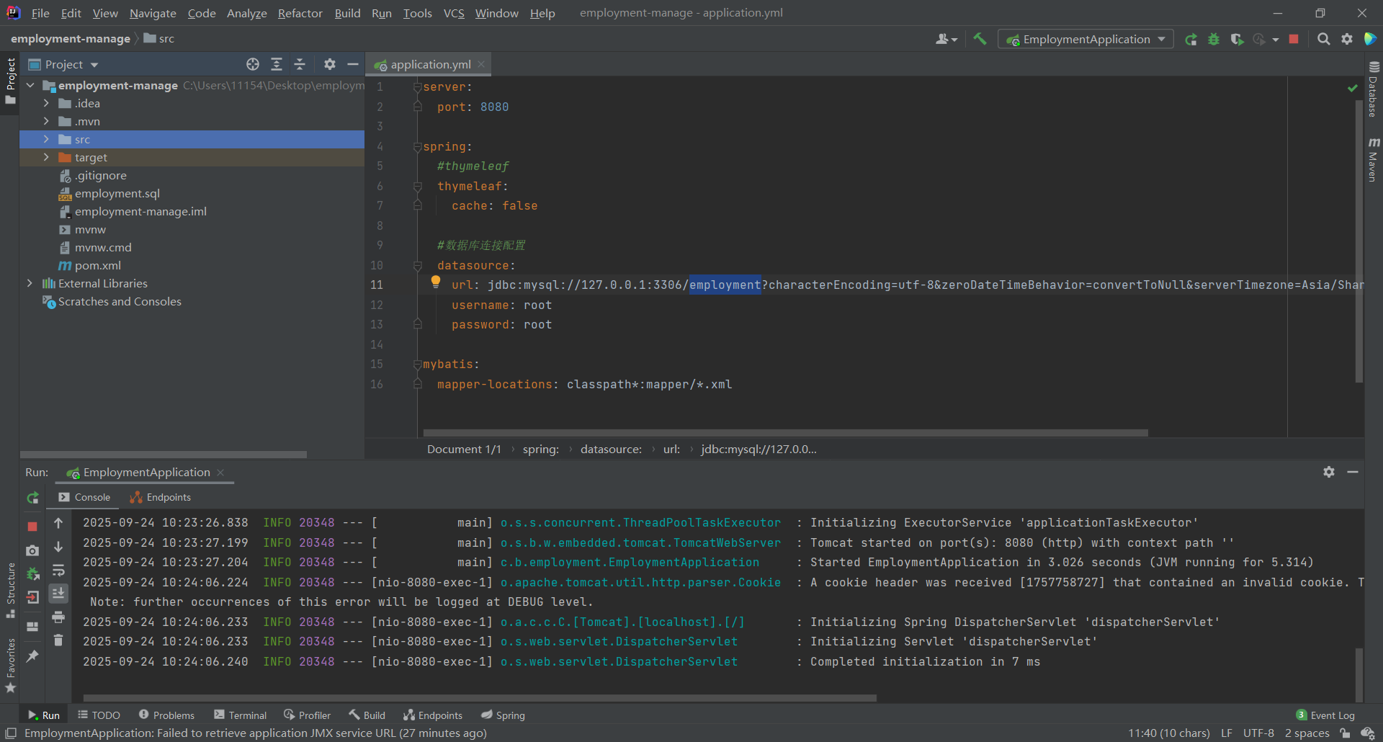Stop process in Run panel sidebar
The height and width of the screenshot is (742, 1383).
pyautogui.click(x=32, y=527)
